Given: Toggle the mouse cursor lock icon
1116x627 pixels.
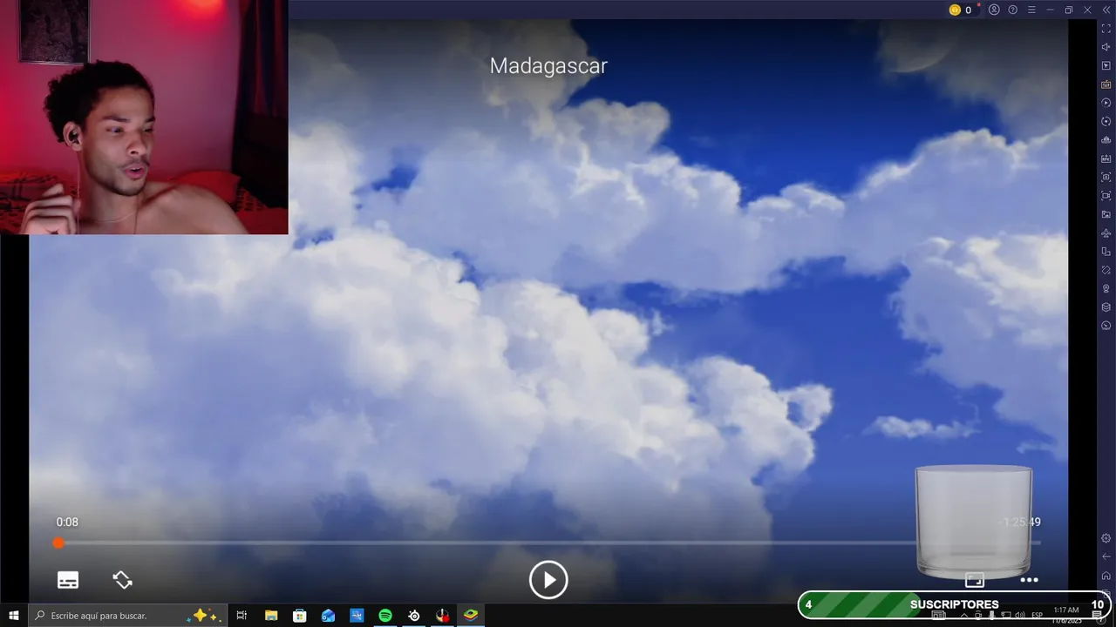Looking at the screenshot, I should point(1106,66).
